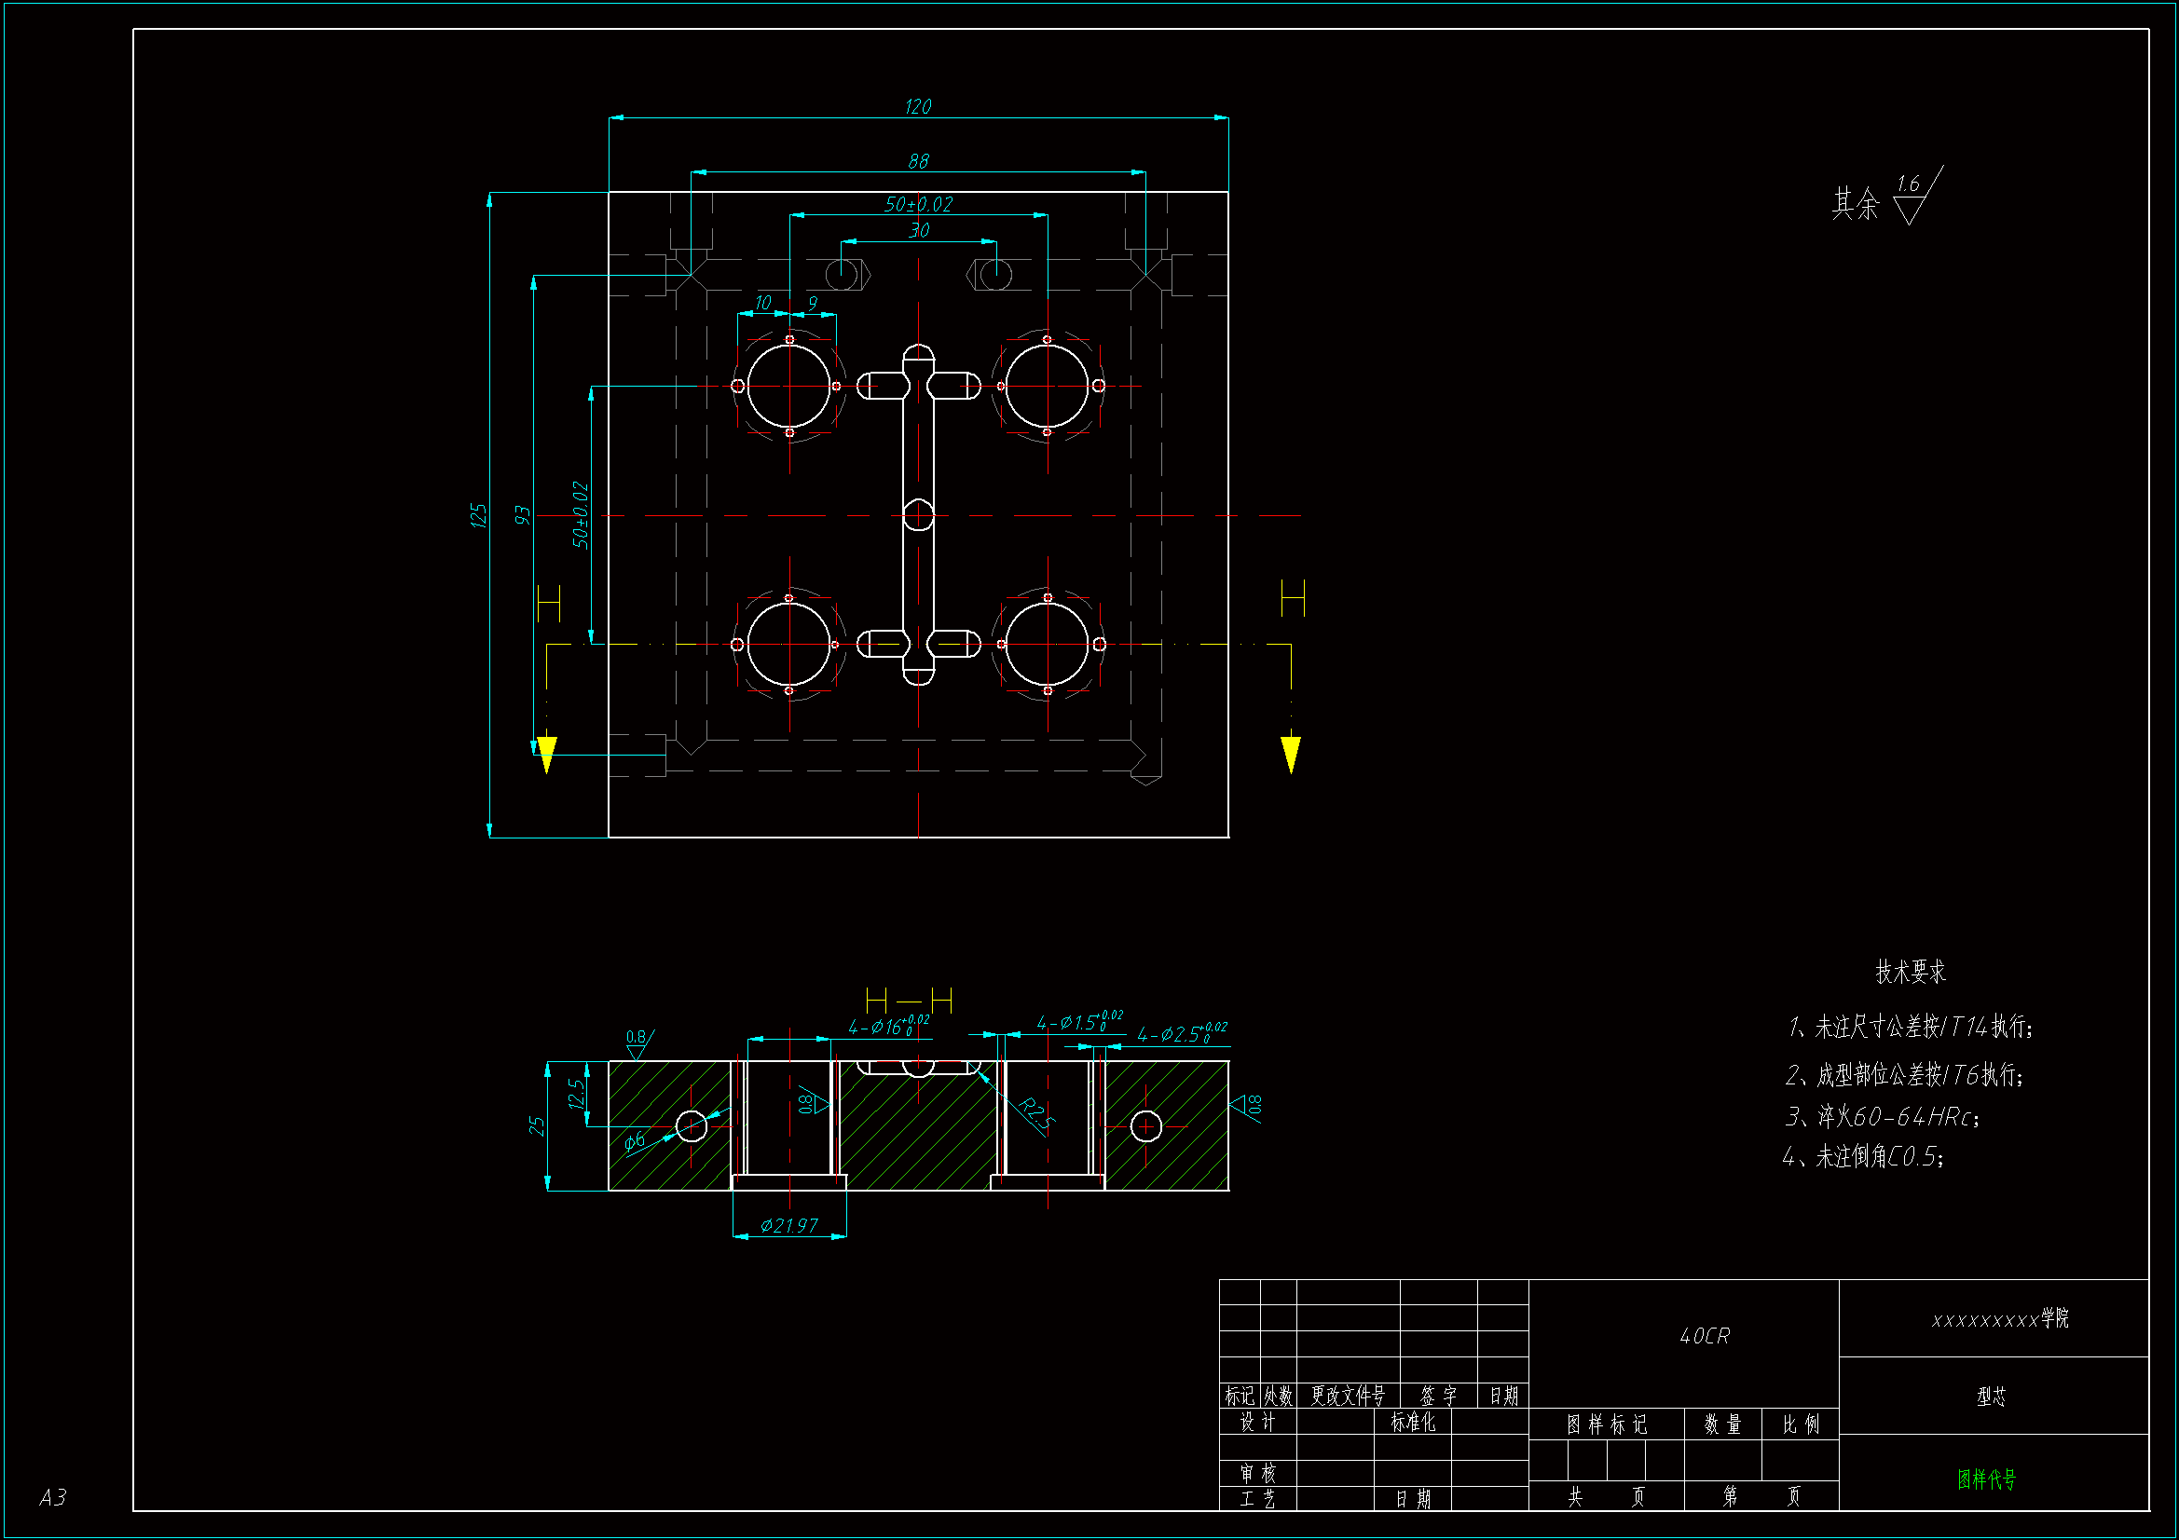Click the Ø21.97 diameter dimension
2179x1540 pixels.
(x=788, y=1226)
